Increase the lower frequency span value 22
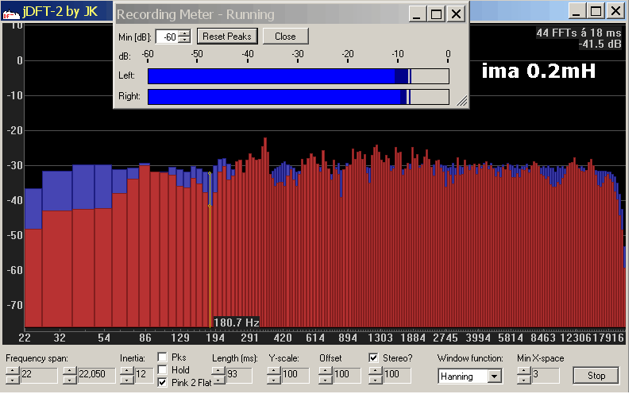Screen dimensions: 644x394 point(13,371)
